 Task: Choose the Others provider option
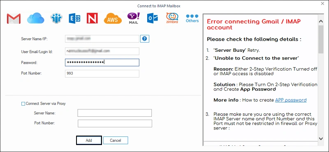tap(192, 18)
